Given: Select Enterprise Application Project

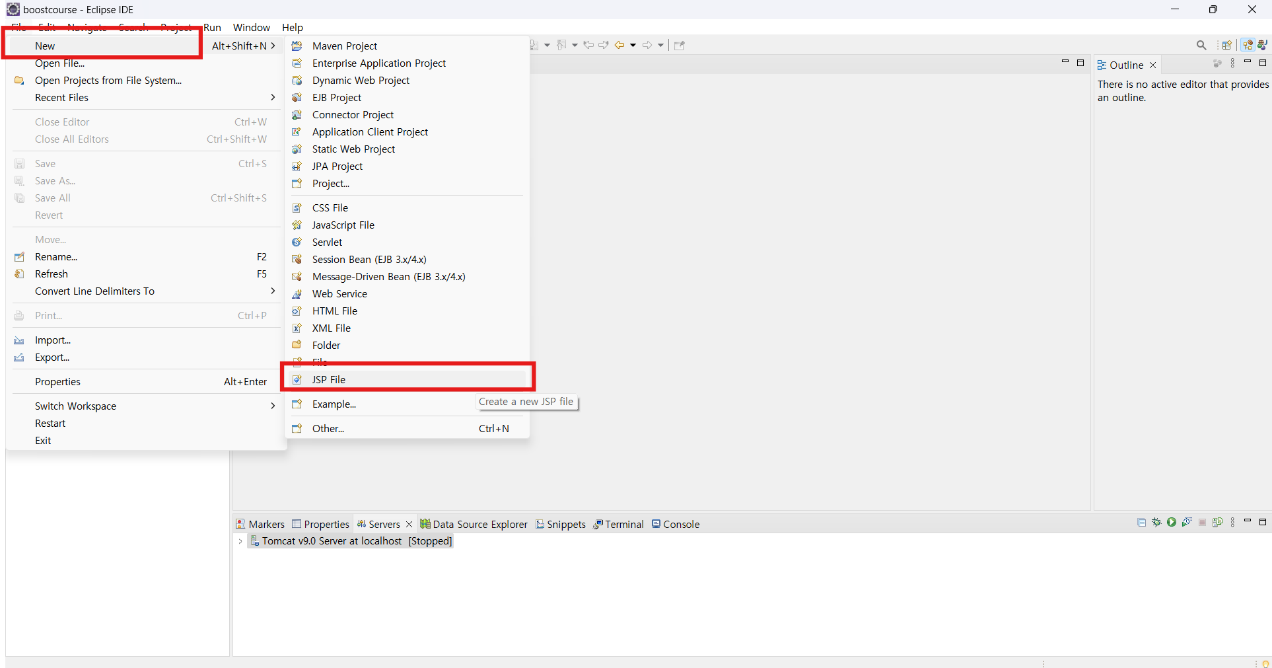Looking at the screenshot, I should pos(407,63).
